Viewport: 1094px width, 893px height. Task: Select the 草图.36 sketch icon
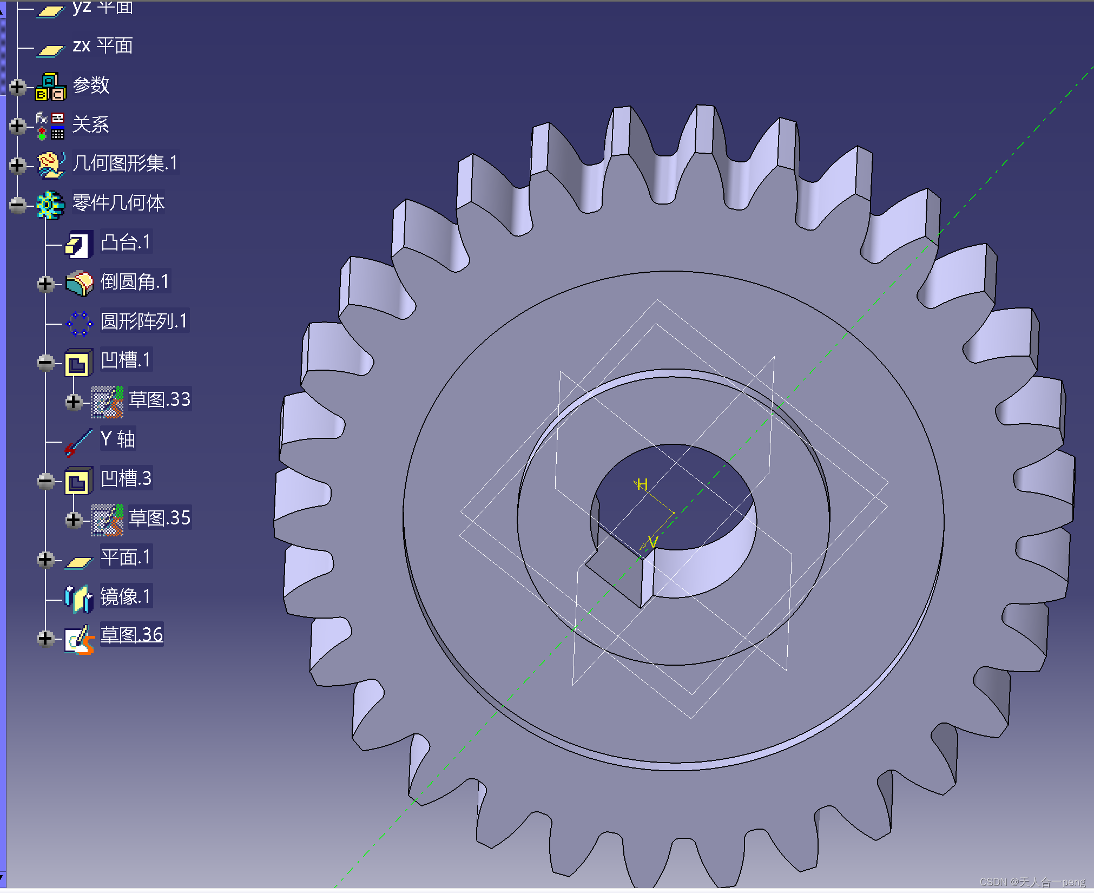79,639
